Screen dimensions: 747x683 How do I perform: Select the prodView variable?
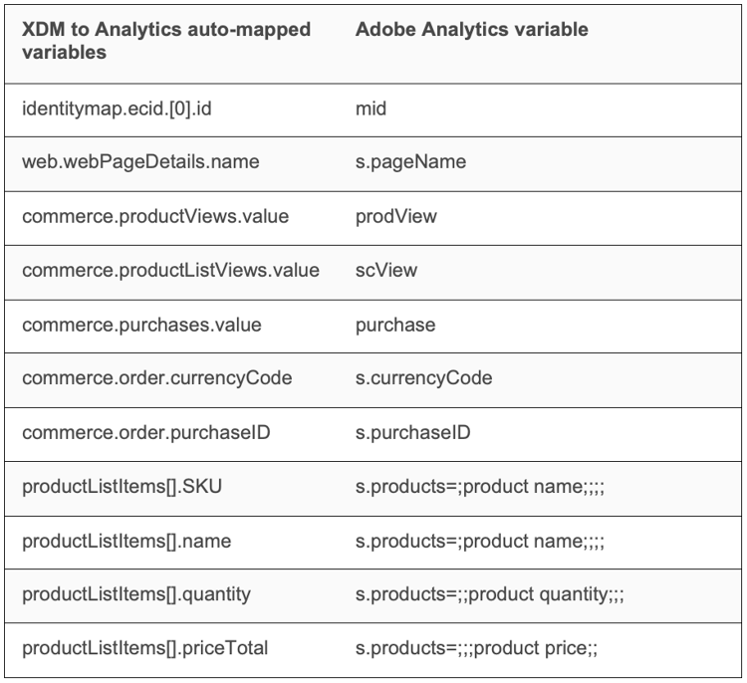point(395,217)
